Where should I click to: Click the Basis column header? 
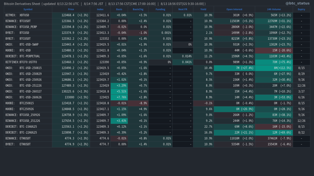tap(119, 9)
